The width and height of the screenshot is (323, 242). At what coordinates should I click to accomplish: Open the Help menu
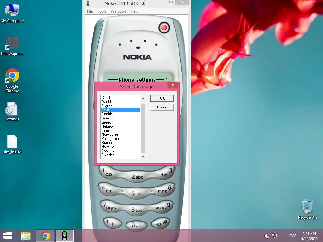tap(134, 11)
